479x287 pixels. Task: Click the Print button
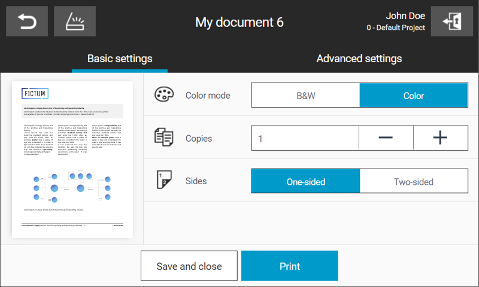pos(290,266)
